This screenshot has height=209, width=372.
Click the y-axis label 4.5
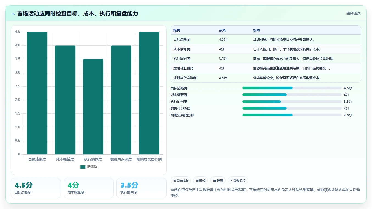tap(18, 32)
